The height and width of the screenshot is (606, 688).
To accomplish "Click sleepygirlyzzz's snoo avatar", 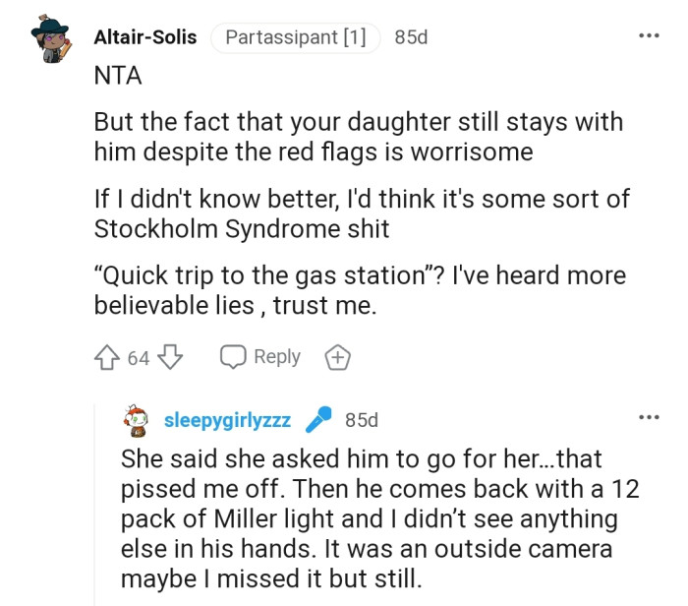I will tap(137, 421).
